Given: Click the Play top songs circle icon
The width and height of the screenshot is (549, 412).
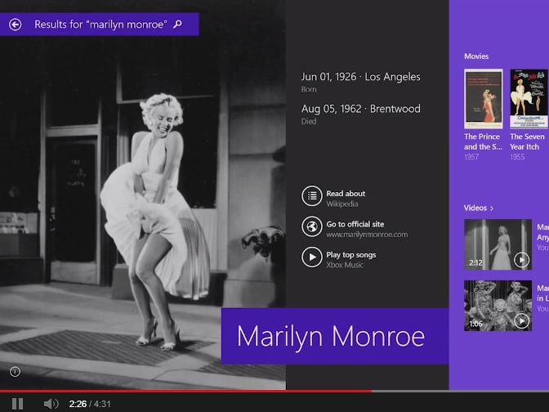Looking at the screenshot, I should (x=312, y=257).
